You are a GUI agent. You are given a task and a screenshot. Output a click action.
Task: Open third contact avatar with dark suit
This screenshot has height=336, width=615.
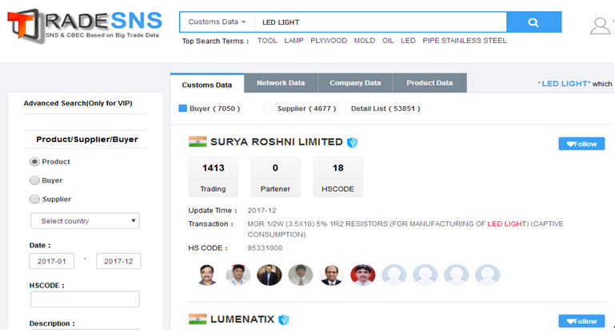pyautogui.click(x=269, y=275)
